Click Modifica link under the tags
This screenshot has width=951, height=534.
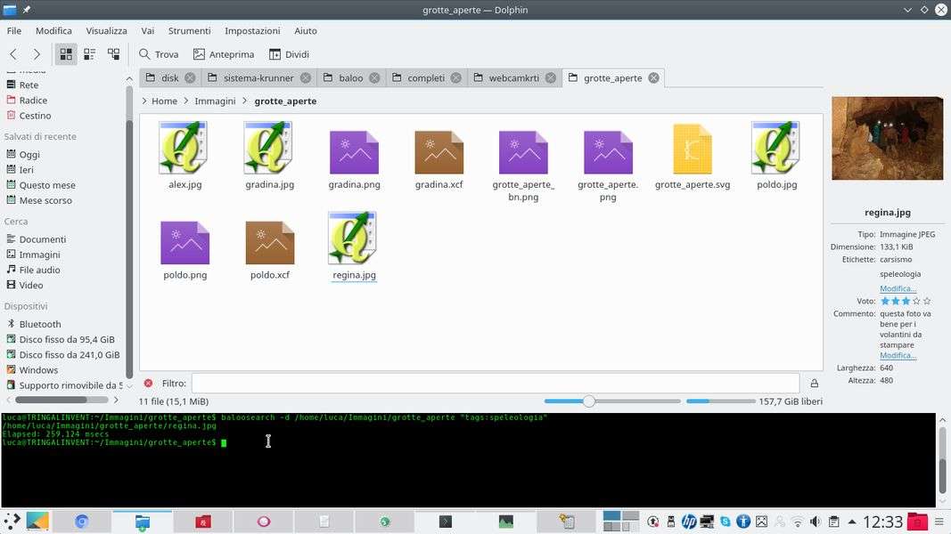point(898,288)
